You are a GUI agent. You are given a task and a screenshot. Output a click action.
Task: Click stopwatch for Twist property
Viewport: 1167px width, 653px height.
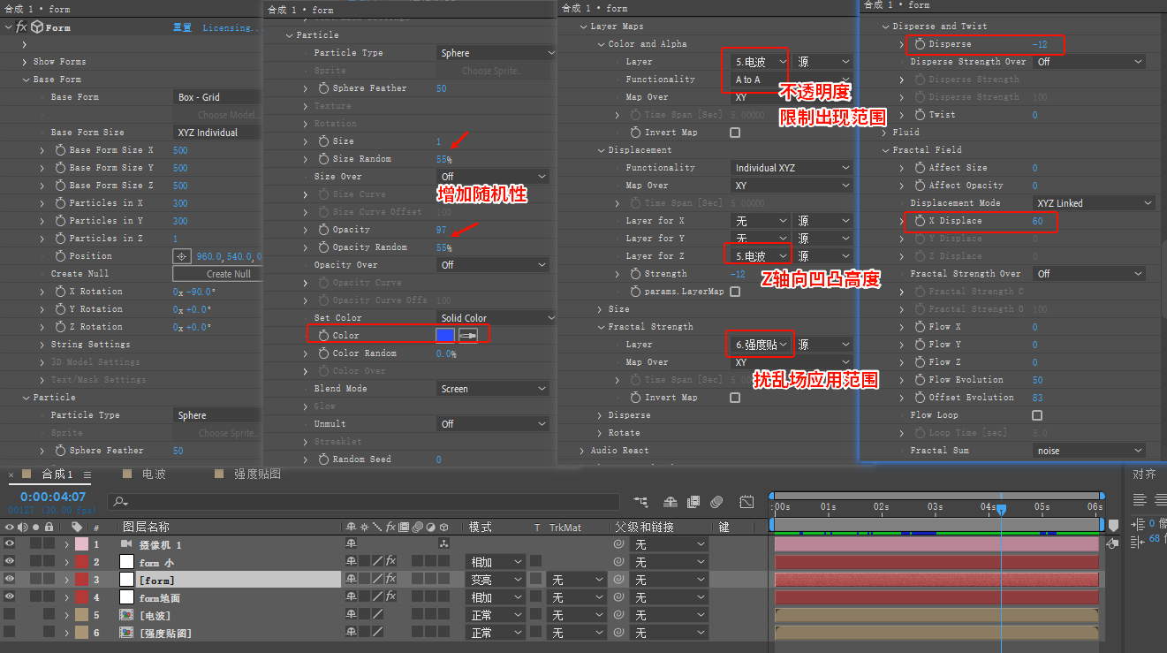pos(920,115)
